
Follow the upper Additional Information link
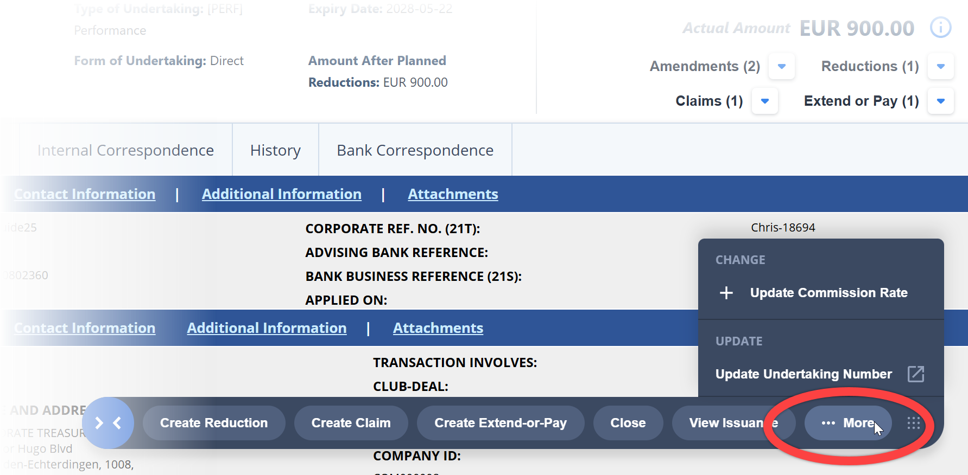[x=281, y=194]
